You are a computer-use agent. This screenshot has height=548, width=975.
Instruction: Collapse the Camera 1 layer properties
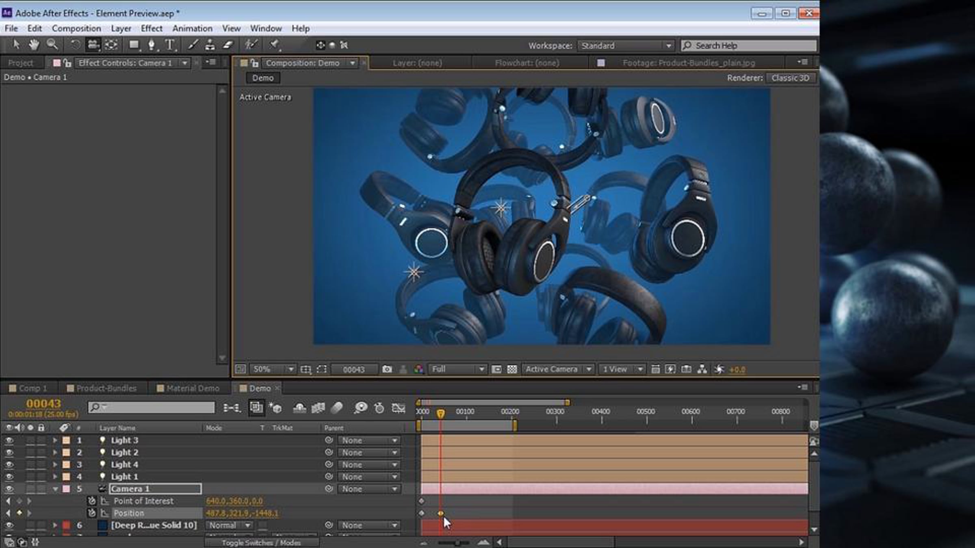[x=55, y=489]
